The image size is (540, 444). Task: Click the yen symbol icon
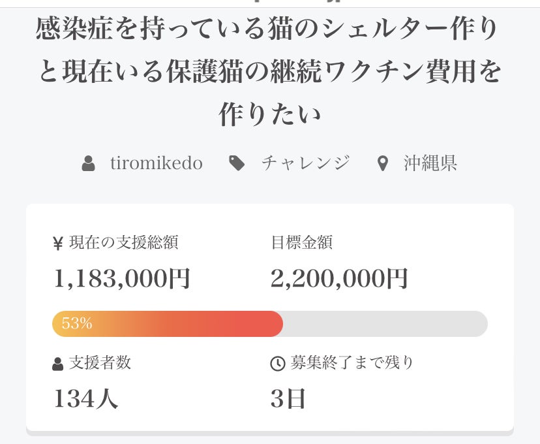(x=57, y=244)
